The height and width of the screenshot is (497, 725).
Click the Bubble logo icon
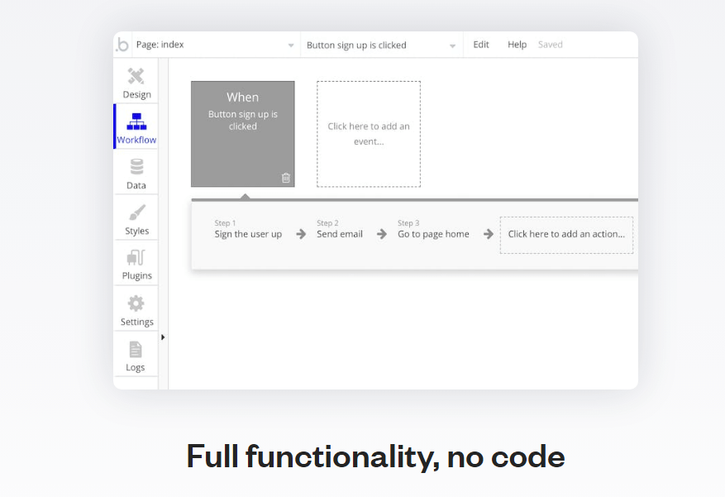tap(122, 45)
